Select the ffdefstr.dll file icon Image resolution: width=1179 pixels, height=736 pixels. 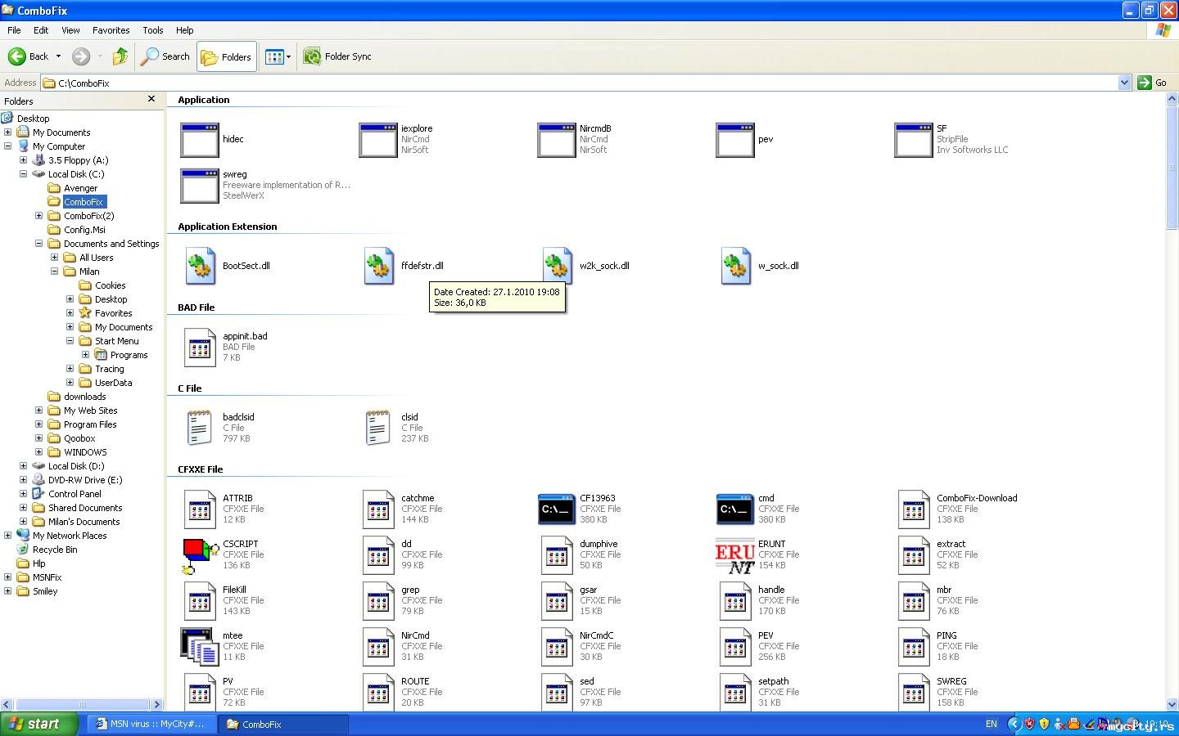click(378, 267)
